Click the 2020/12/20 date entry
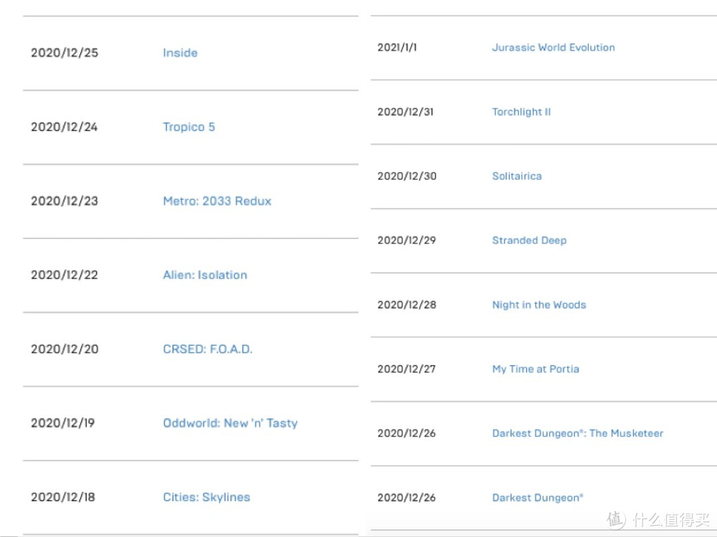Screen dimensions: 717x537 tap(64, 349)
